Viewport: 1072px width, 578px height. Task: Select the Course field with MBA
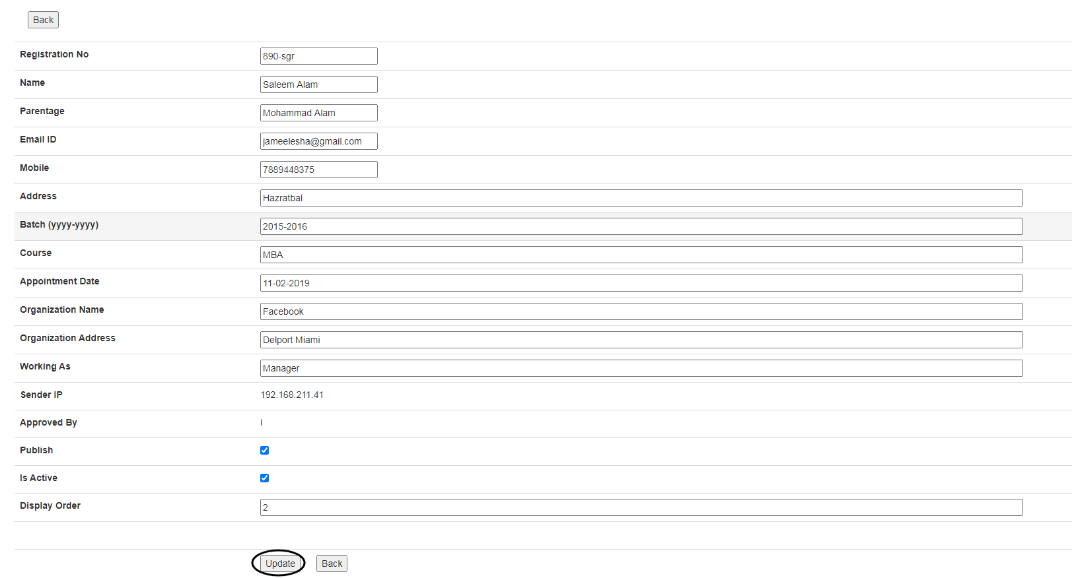click(x=641, y=255)
